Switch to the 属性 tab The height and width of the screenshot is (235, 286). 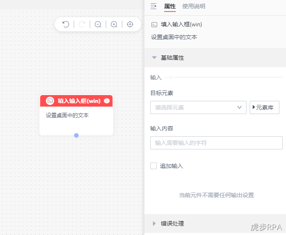point(170,7)
